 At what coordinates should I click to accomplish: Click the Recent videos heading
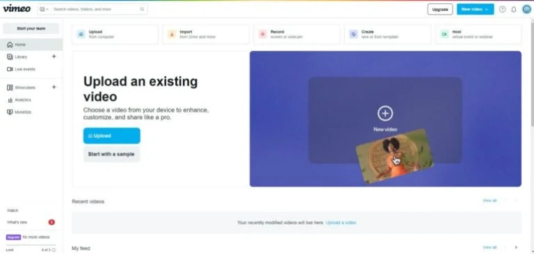click(x=88, y=202)
